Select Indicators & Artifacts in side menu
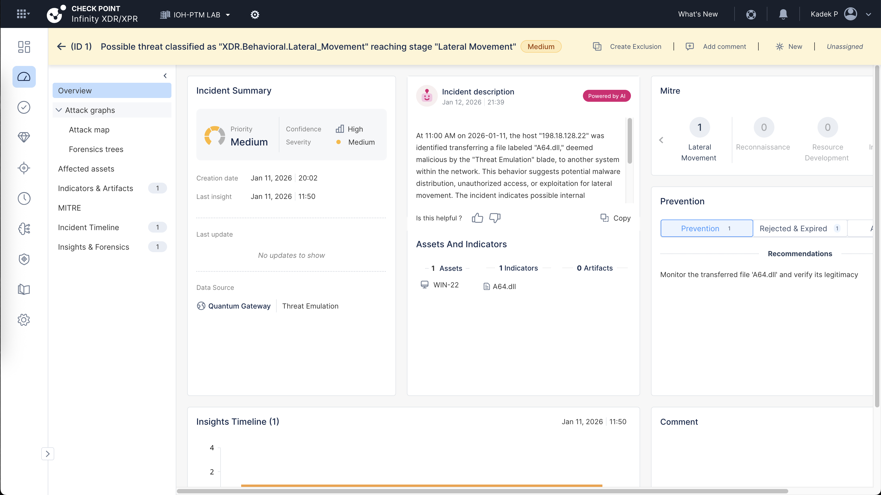 tap(95, 188)
